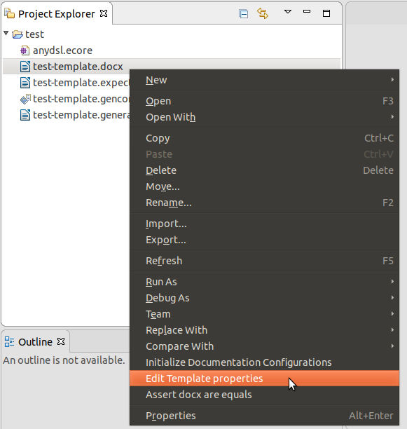Click the test-template.expec file icon

click(x=25, y=83)
